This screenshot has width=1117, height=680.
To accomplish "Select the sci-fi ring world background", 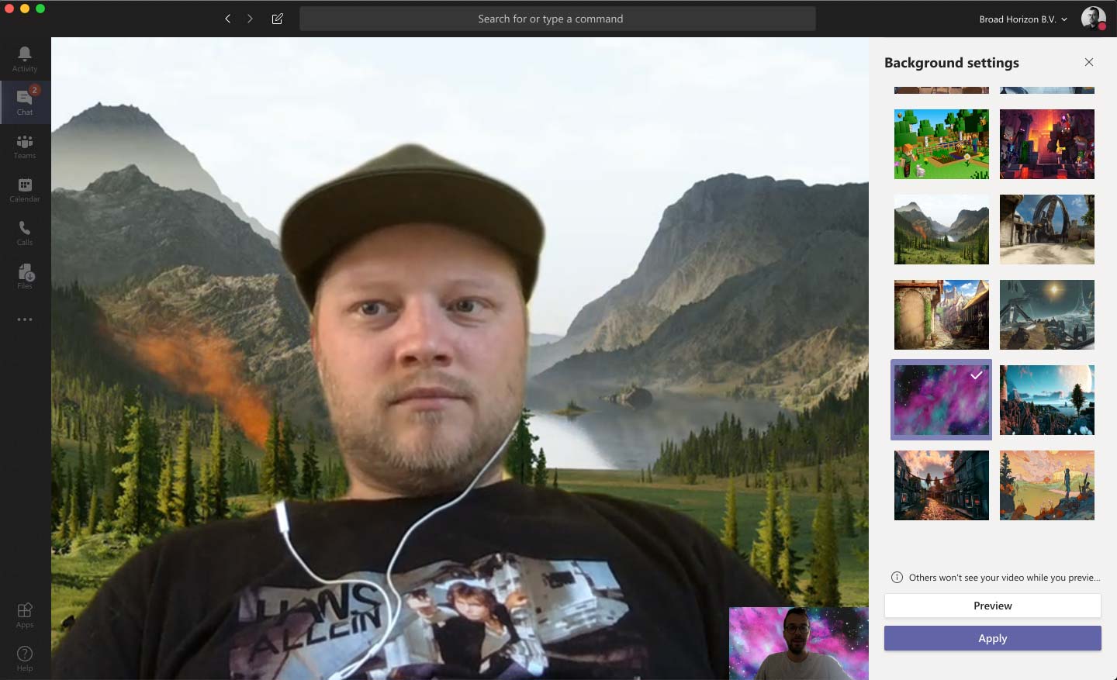I will [x=1047, y=315].
